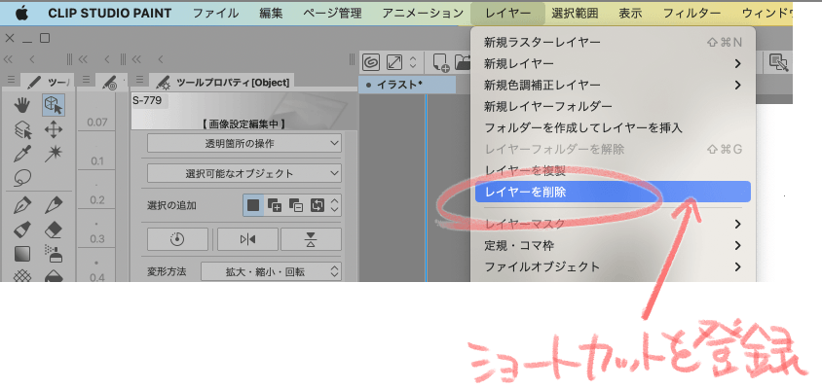Select the Gradient tool
This screenshot has height=389, width=822.
[x=22, y=254]
